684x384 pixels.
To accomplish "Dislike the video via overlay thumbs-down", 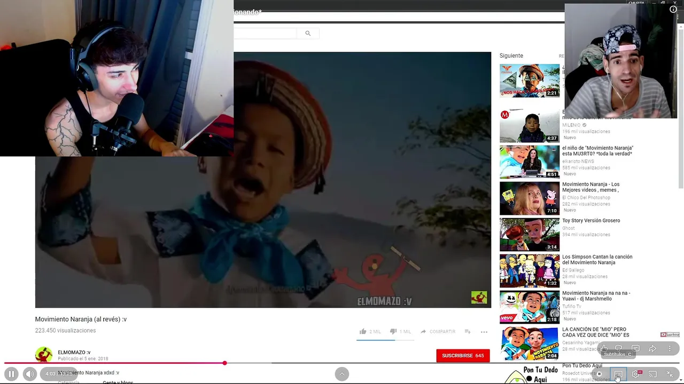I will (619, 348).
